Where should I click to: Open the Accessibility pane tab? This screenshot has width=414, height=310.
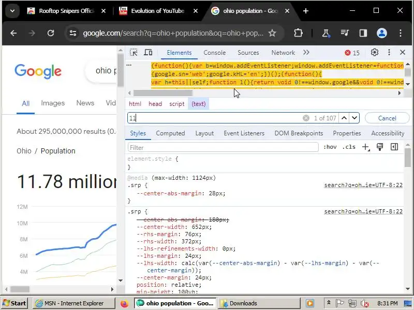[x=388, y=133]
